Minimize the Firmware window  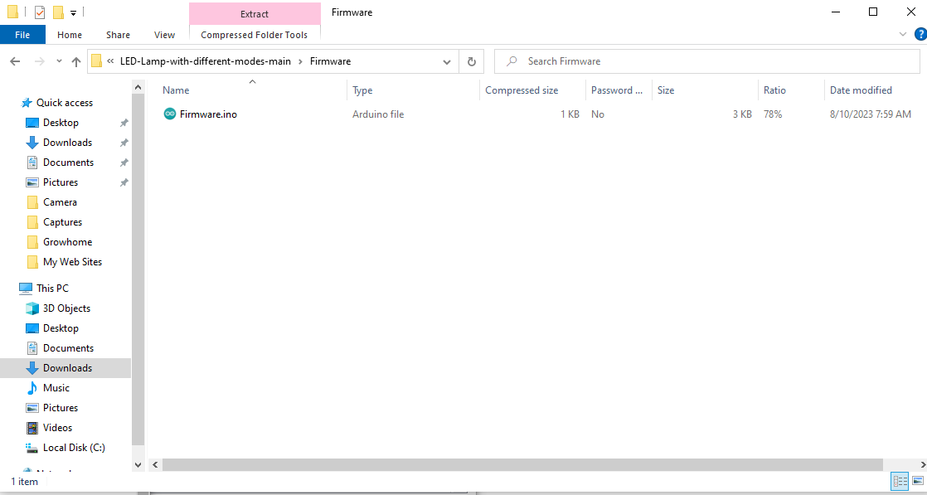(835, 12)
